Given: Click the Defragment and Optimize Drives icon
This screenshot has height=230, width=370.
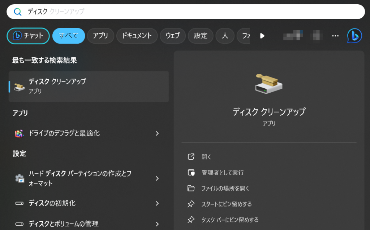Looking at the screenshot, I should (x=20, y=133).
